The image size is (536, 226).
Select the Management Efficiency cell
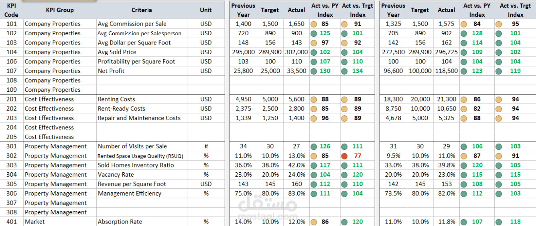point(142,194)
